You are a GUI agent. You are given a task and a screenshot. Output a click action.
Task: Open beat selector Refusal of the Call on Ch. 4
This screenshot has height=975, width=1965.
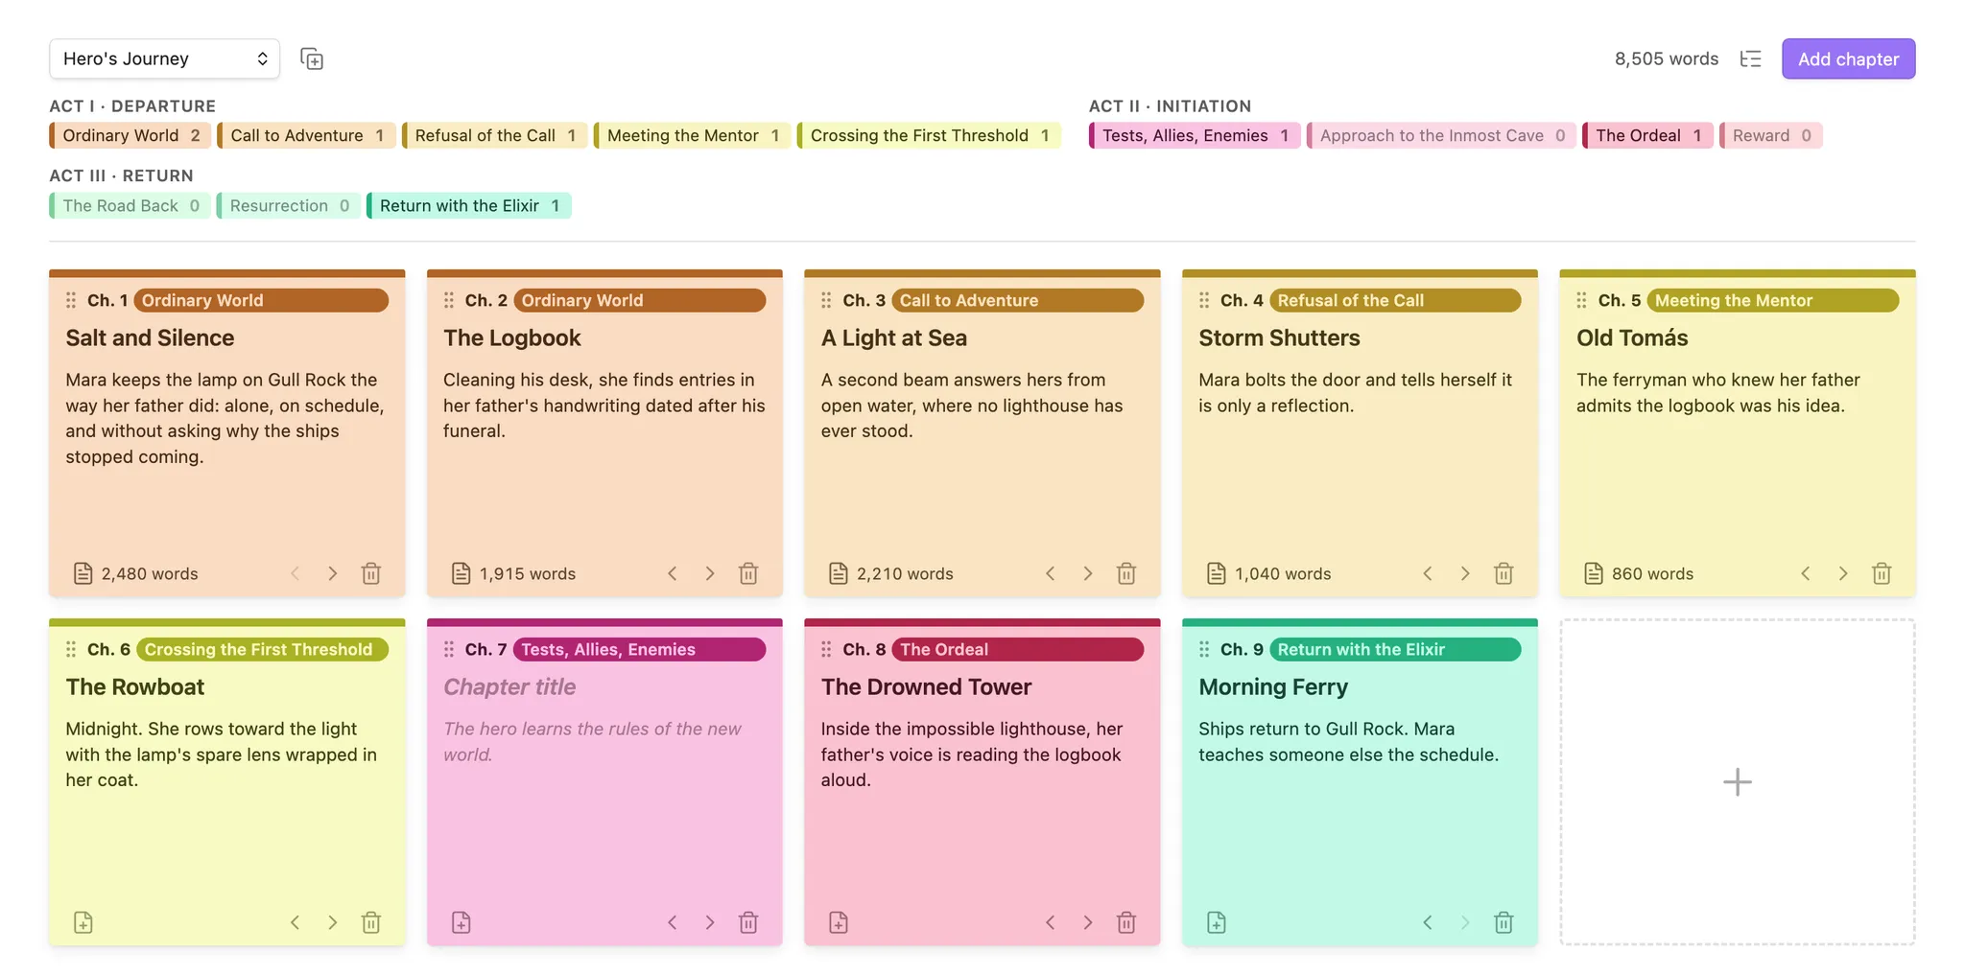(x=1395, y=300)
